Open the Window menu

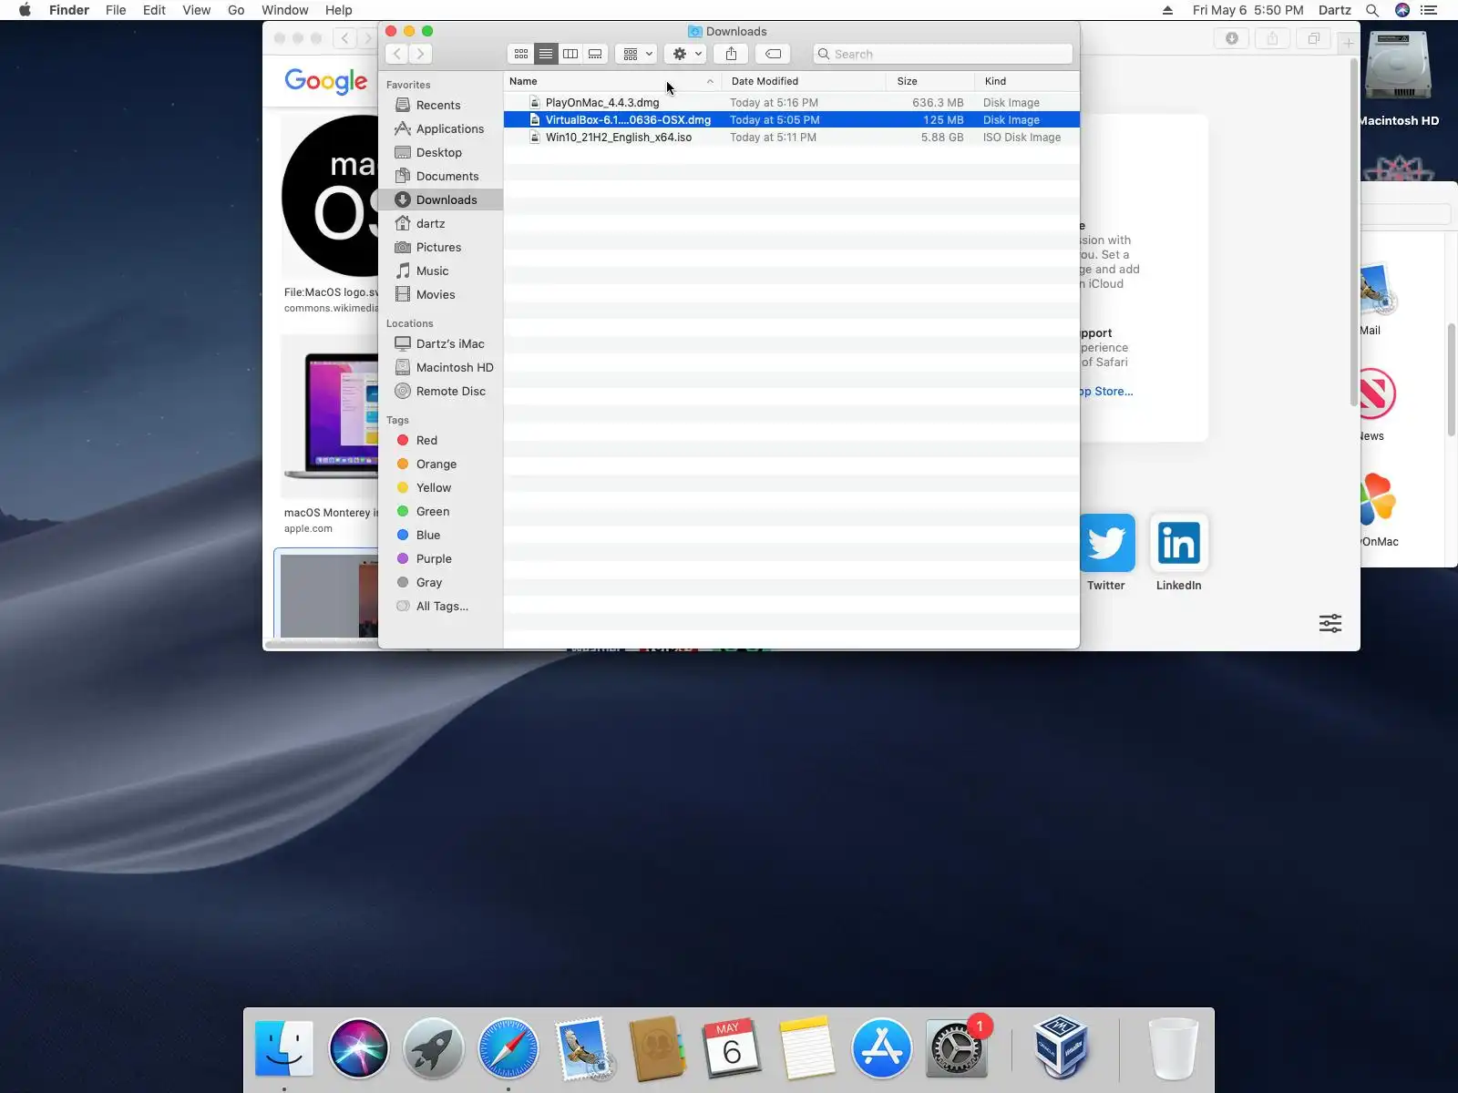pos(284,10)
